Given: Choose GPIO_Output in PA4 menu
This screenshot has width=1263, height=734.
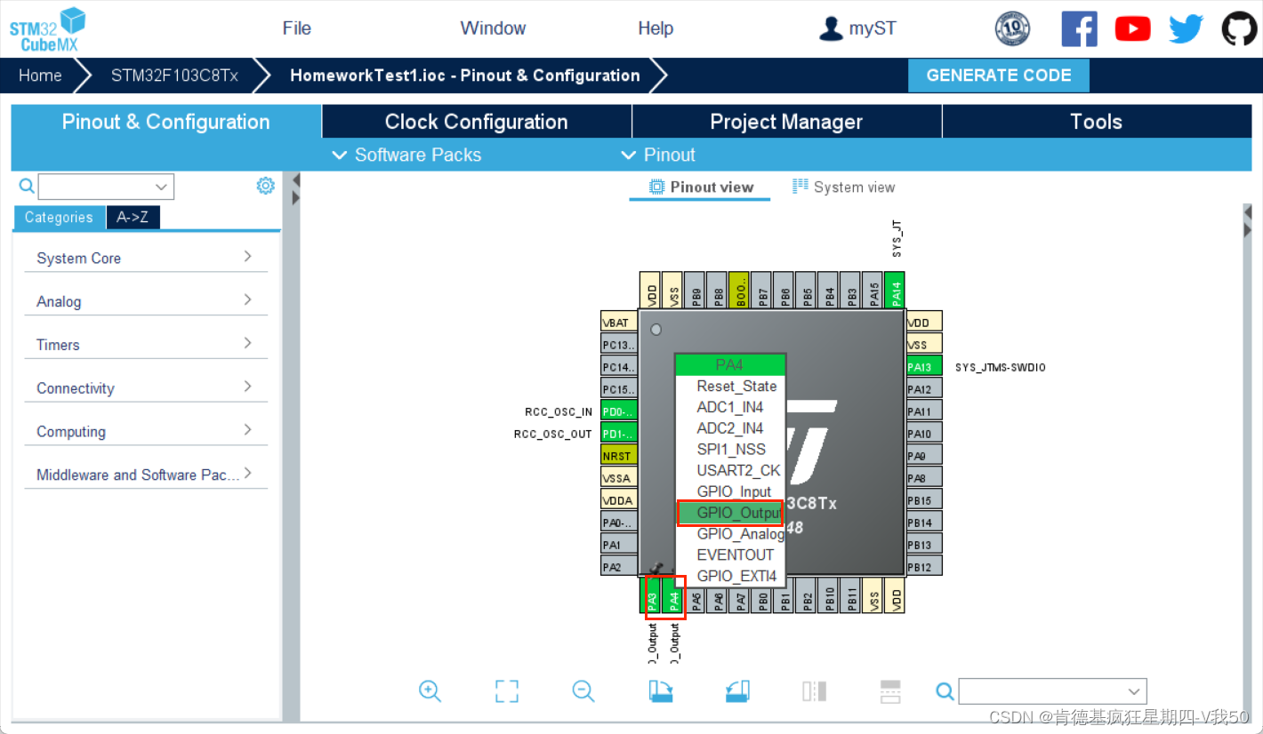Looking at the screenshot, I should [x=730, y=513].
